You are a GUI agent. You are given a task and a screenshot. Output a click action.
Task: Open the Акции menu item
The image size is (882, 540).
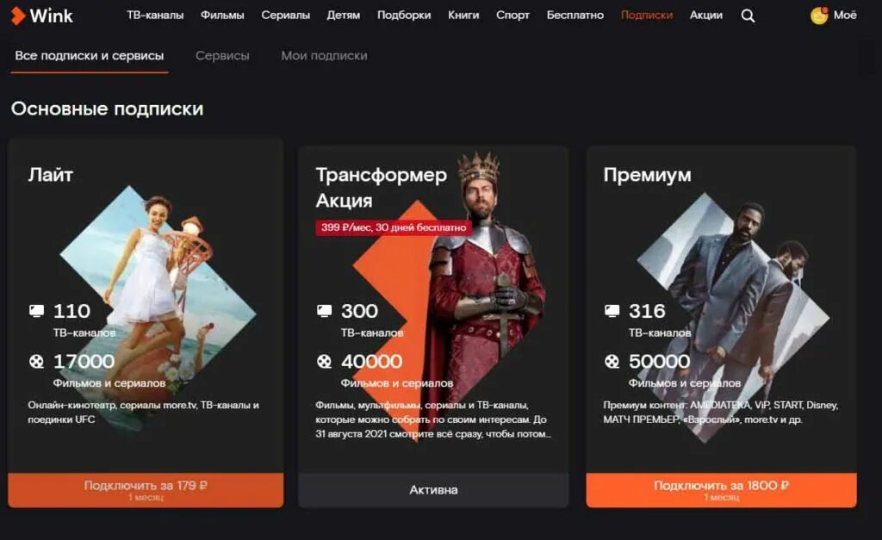706,16
